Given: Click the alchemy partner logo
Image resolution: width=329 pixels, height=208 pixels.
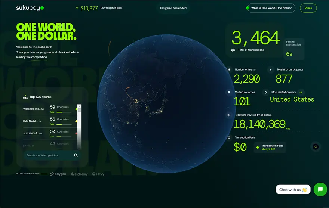Looking at the screenshot, I should coord(79,174).
